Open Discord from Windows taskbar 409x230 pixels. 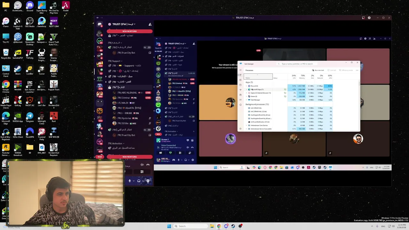click(226, 226)
